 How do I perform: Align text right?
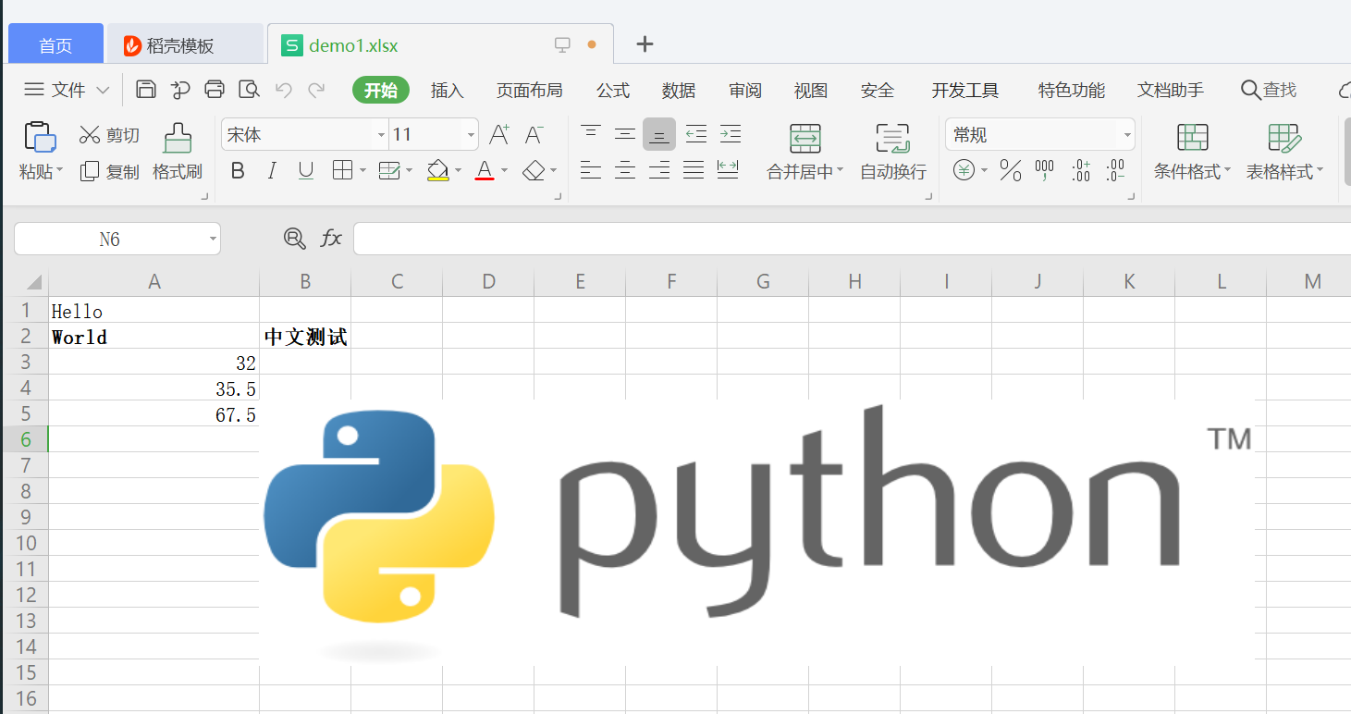[659, 170]
